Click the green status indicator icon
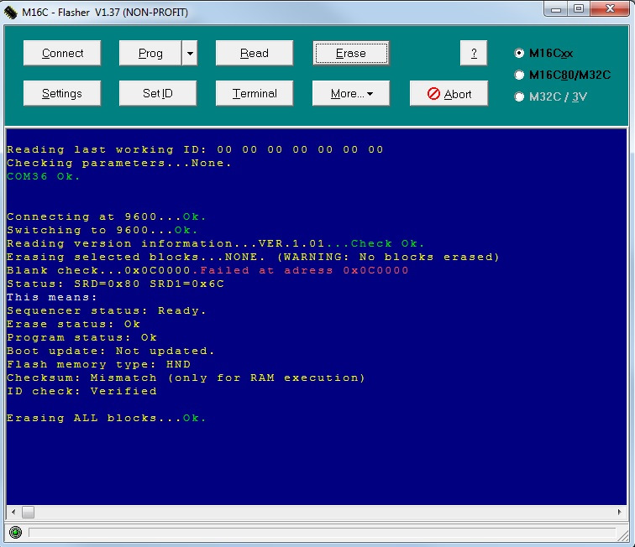The width and height of the screenshot is (635, 547). pos(15,532)
